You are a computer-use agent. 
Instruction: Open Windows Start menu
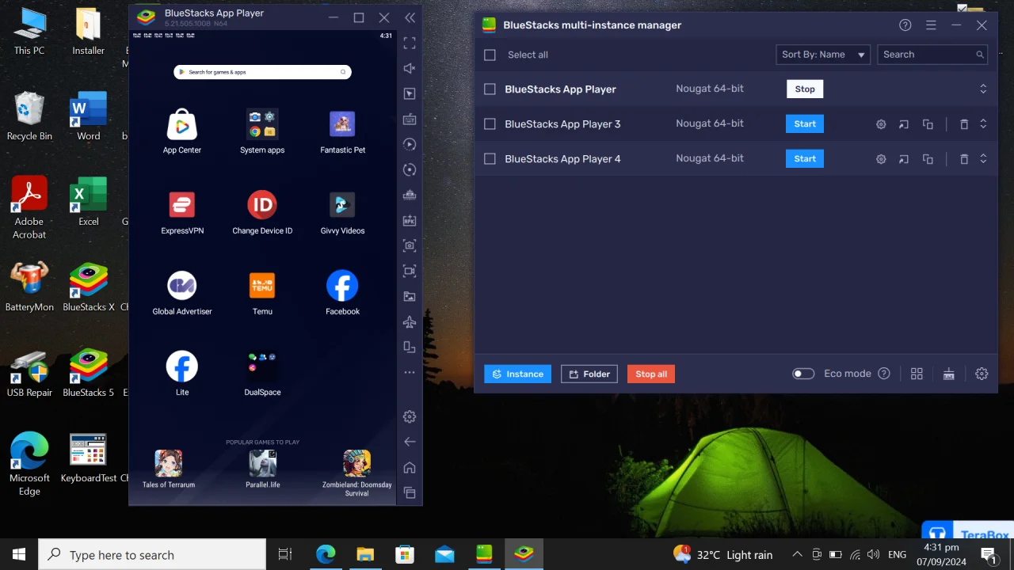[19, 555]
